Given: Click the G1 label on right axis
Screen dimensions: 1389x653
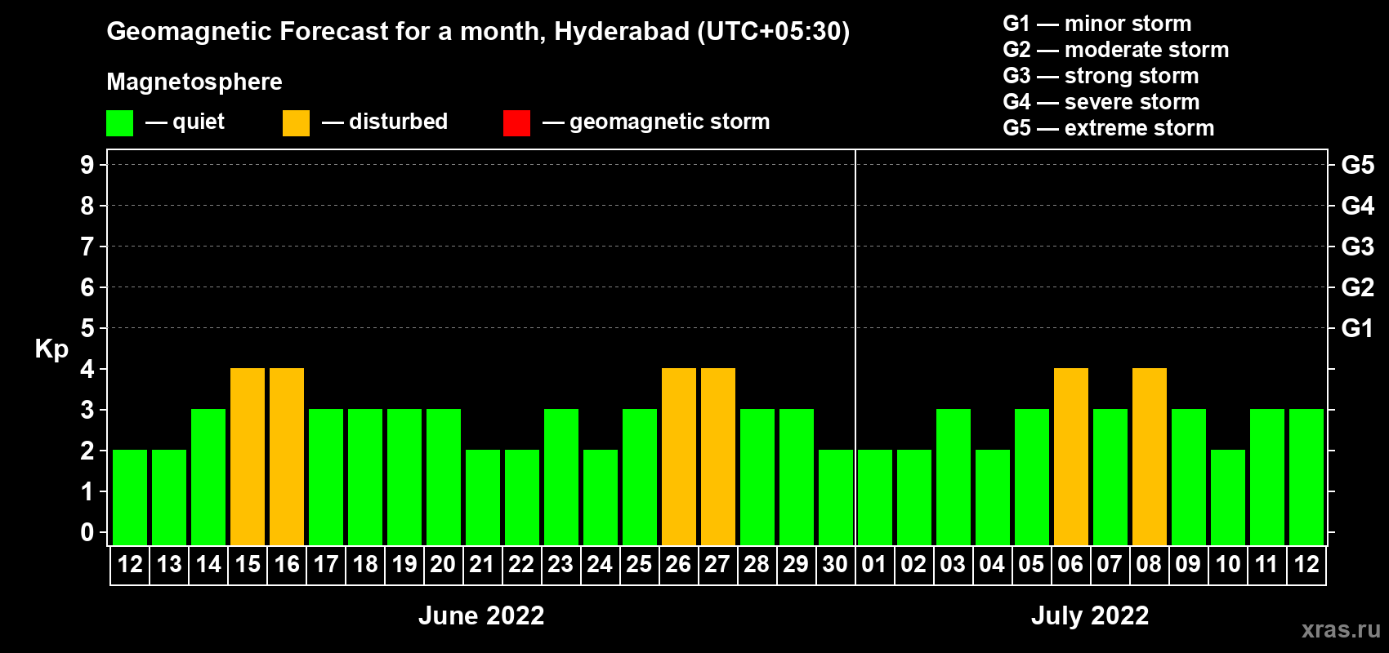Looking at the screenshot, I should (1357, 328).
